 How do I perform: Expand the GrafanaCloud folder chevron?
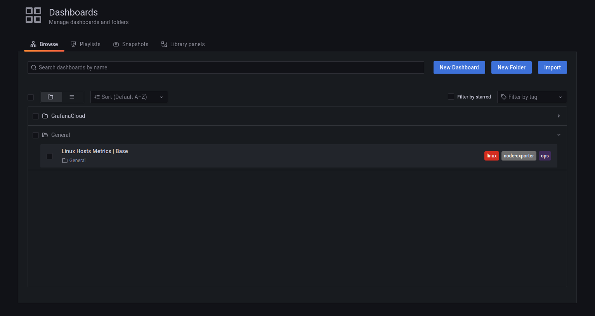click(x=559, y=116)
